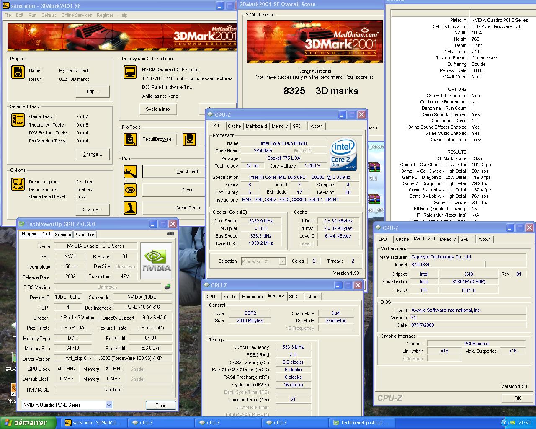Switch to the Sensors tab in GPU-Z
This screenshot has height=429, width=536.
63,235
